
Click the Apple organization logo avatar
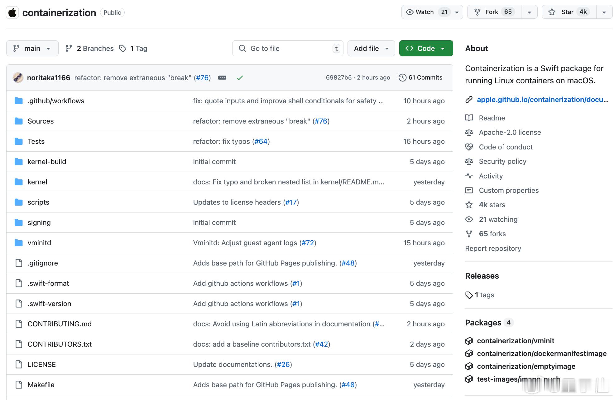point(12,12)
